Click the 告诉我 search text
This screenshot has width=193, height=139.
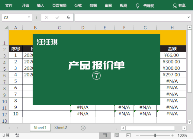click(149, 6)
